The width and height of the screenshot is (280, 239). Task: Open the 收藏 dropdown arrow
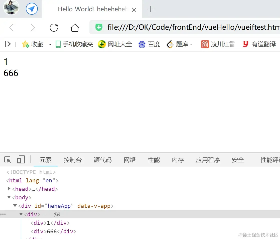coord(50,44)
